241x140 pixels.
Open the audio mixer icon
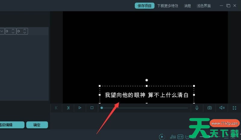[x=173, y=137]
